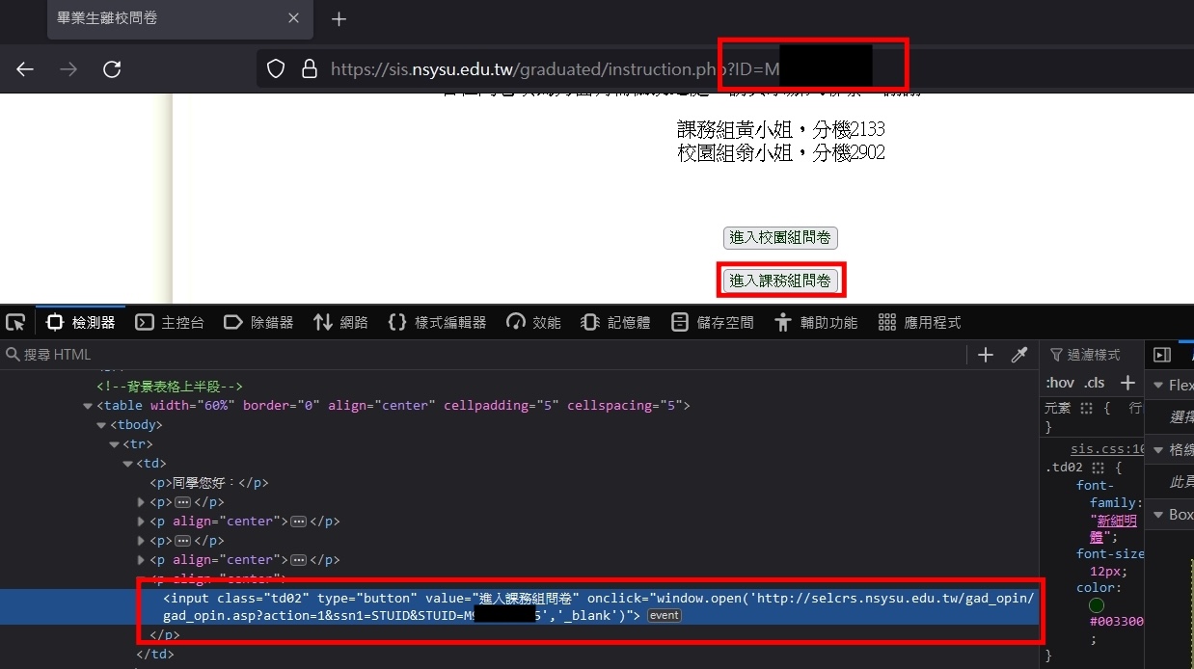Select the highlighted input class td02 node
1194x669 pixels.
click(x=521, y=606)
